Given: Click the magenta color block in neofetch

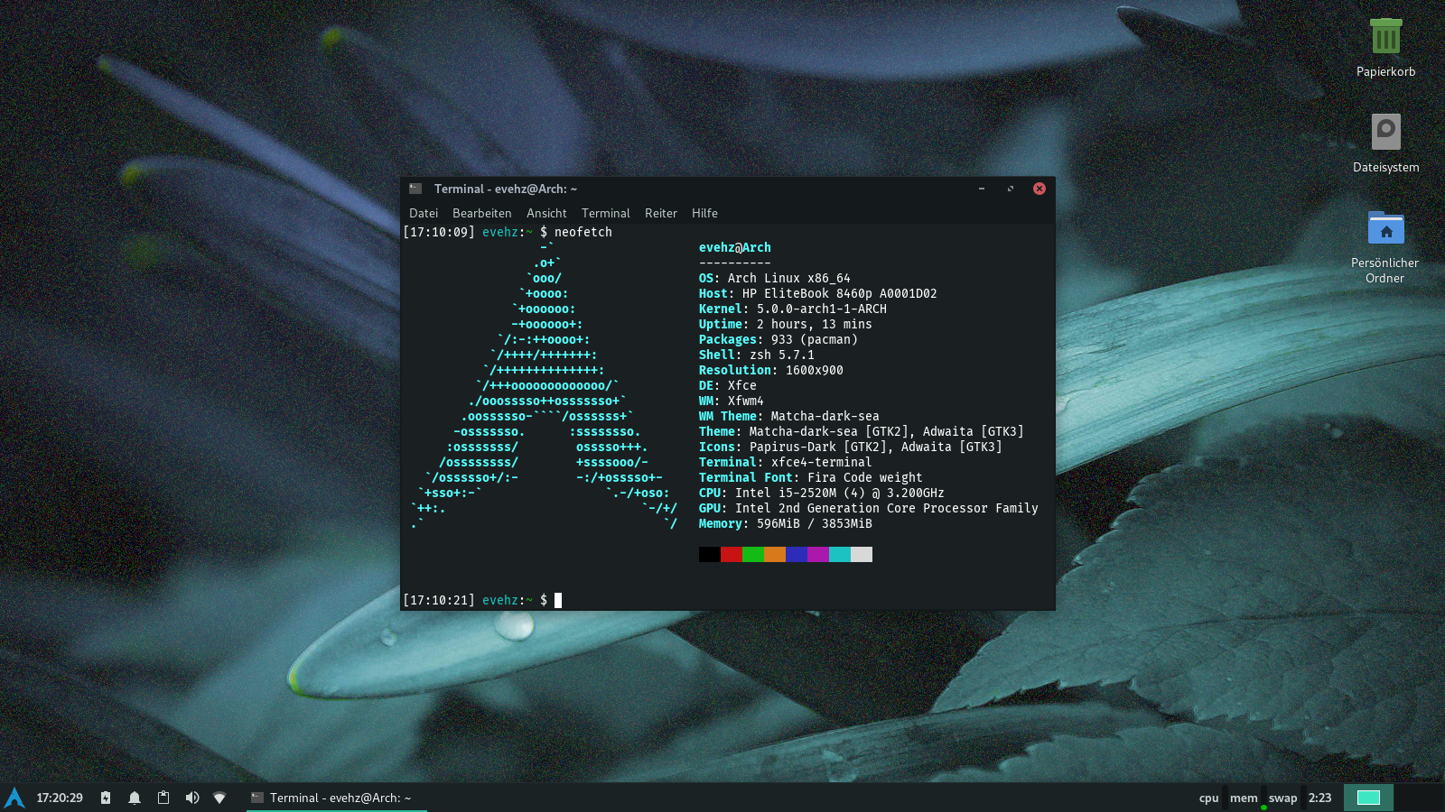Looking at the screenshot, I should [x=818, y=554].
